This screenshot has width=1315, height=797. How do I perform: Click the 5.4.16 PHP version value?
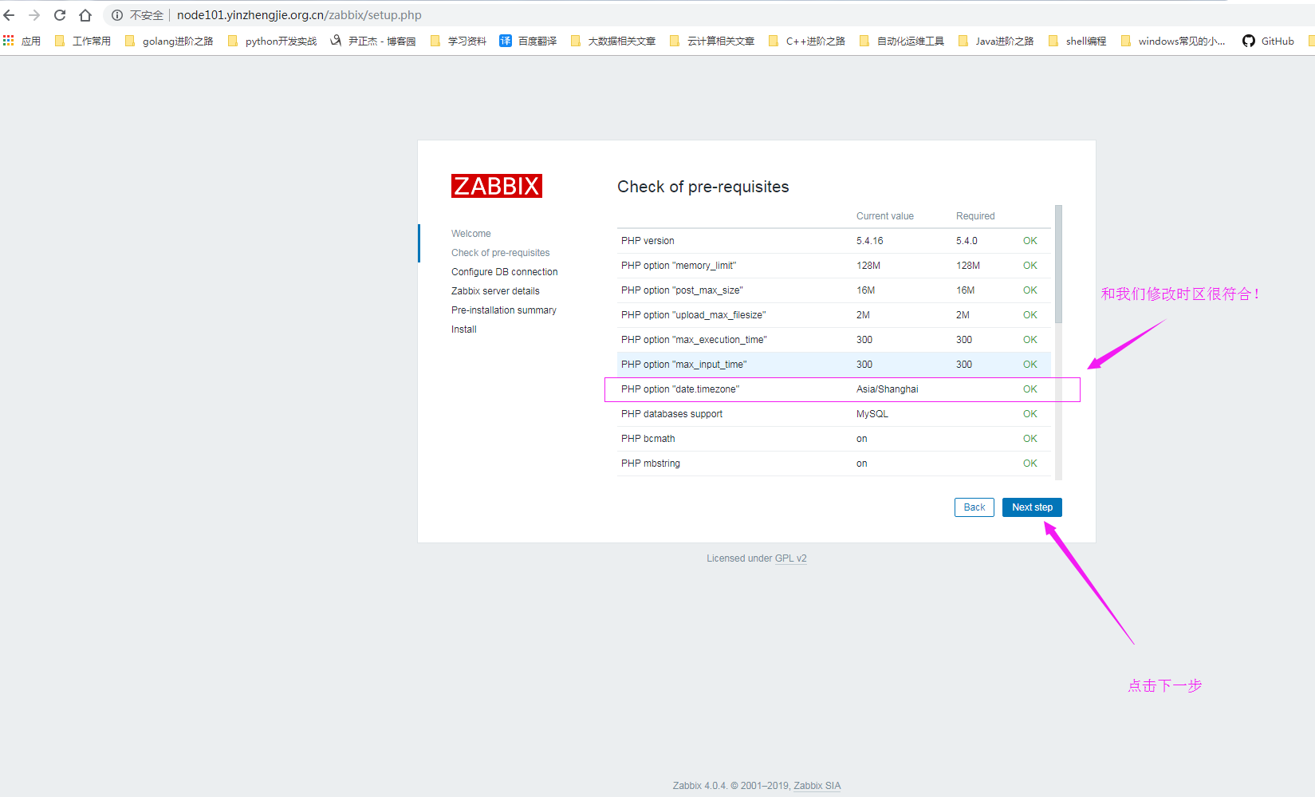coord(870,241)
